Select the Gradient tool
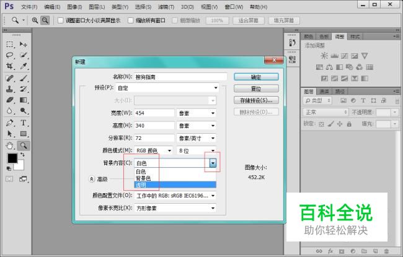This screenshot has width=403, height=257. pyautogui.click(x=24, y=100)
